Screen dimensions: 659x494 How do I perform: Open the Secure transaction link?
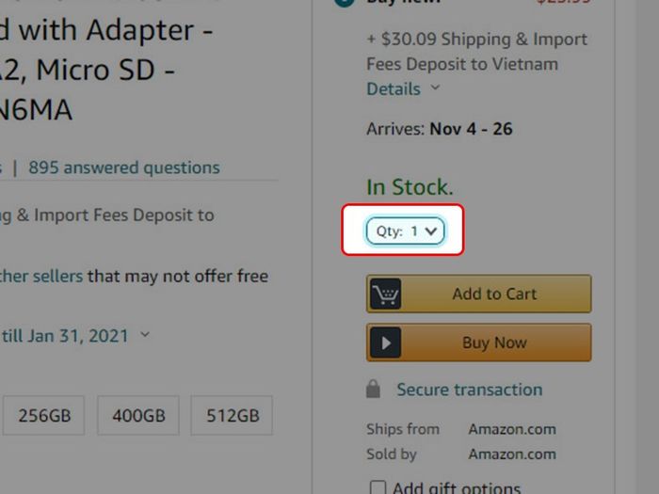point(470,390)
